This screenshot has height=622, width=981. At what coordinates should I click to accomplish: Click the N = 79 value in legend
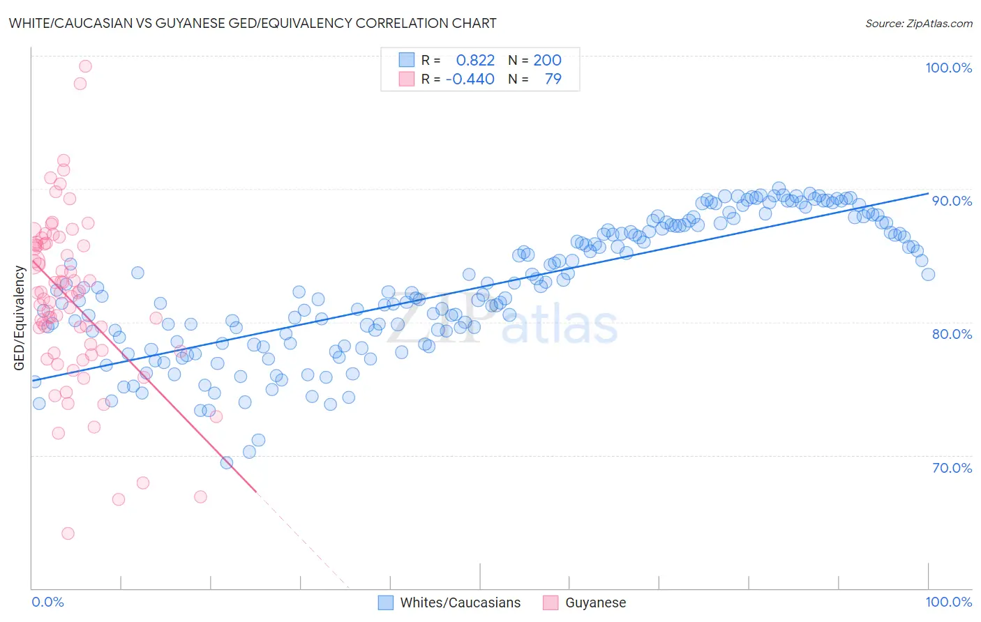534,79
